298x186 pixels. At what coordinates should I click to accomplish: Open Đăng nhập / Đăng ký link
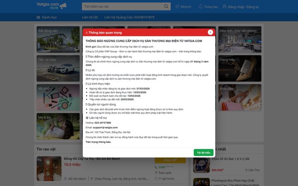[x=243, y=7]
